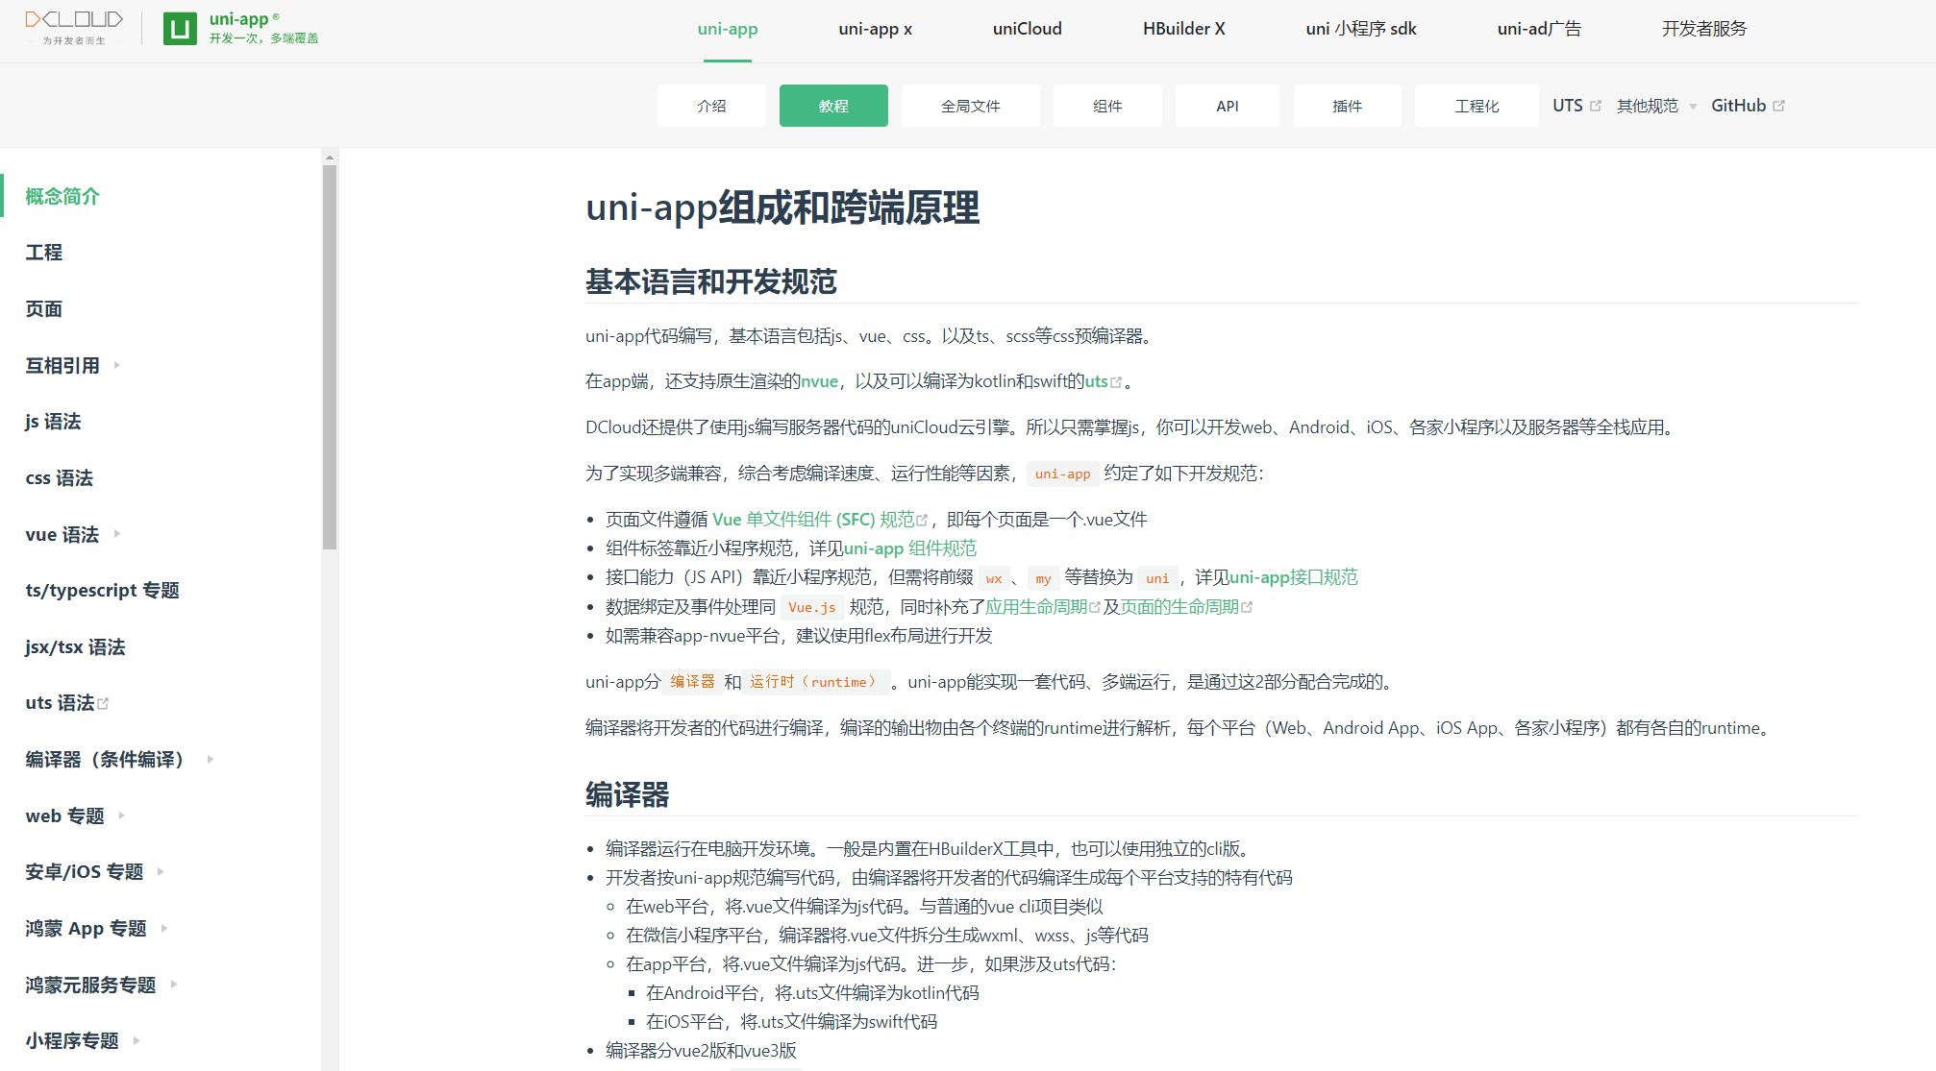Expand the 小程序专题 sidebar section
The image size is (1936, 1071).
click(x=83, y=1041)
